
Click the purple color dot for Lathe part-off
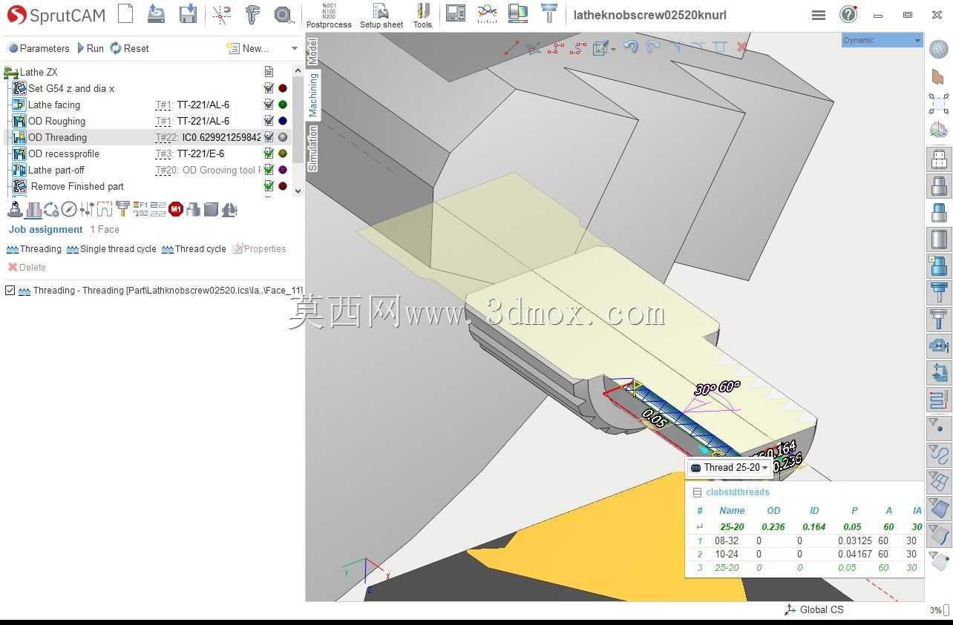pos(282,170)
